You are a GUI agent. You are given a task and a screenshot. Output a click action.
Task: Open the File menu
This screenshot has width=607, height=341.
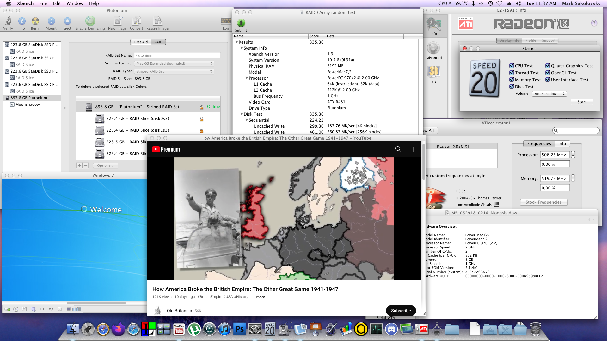point(43,3)
